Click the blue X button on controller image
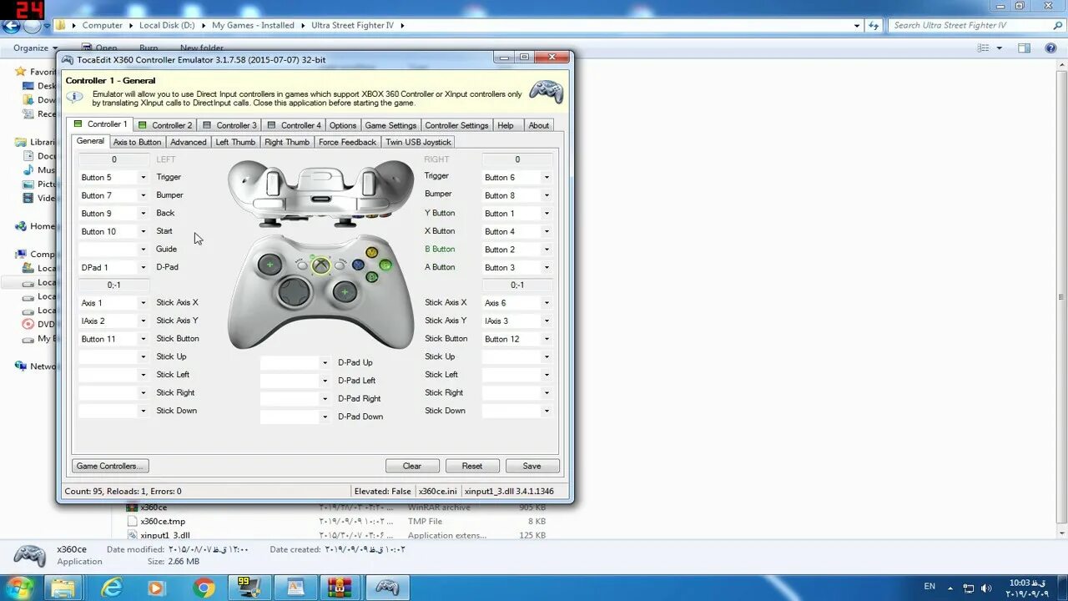1068x601 pixels. (358, 265)
